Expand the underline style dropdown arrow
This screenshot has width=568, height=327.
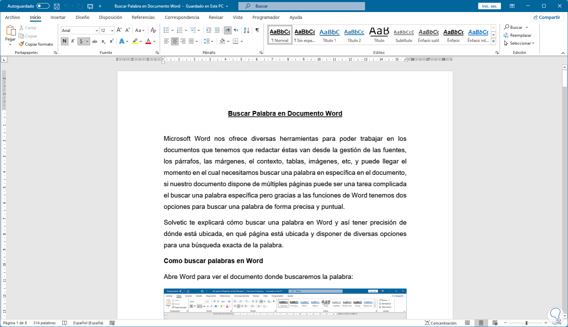click(87, 41)
